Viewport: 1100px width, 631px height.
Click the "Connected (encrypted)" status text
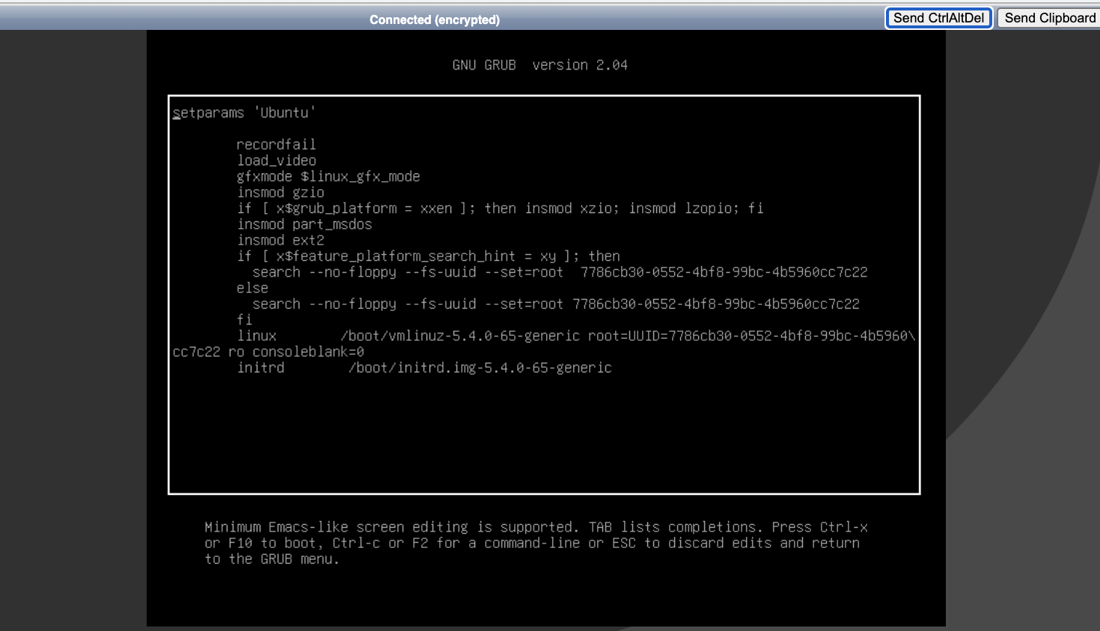pos(435,19)
